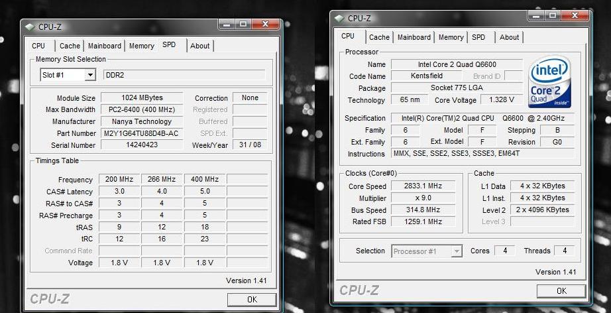This screenshot has height=313, width=611.
Task: Click Core Speed value 2833.1 MHz
Action: pyautogui.click(x=423, y=186)
